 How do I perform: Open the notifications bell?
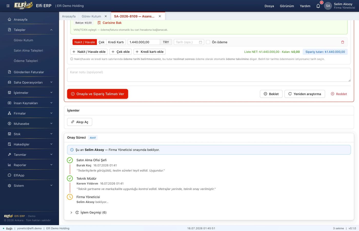(x=318, y=6)
